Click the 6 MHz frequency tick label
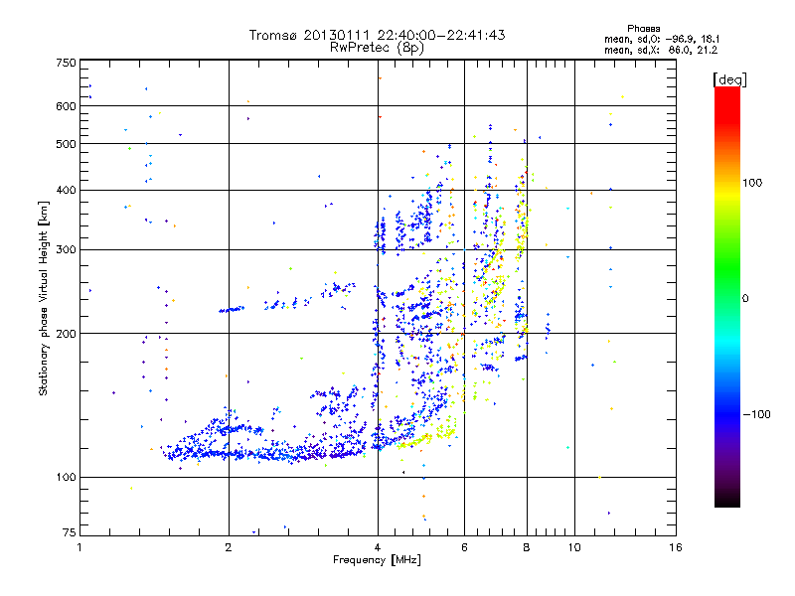 (x=464, y=547)
